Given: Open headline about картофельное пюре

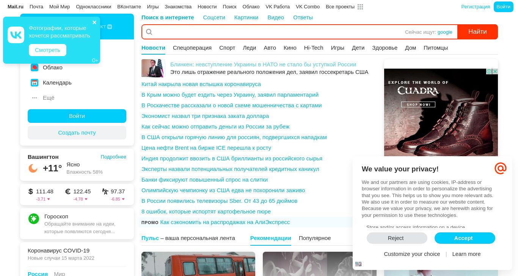Looking at the screenshot, I should pos(206,212).
